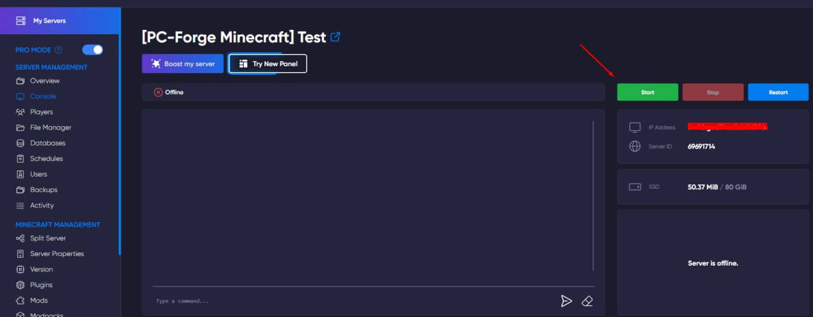Select Plugins in Minecraft Management

pyautogui.click(x=41, y=285)
